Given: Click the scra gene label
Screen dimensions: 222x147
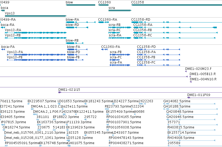Looking at the screenshot, I should [x=112, y=8].
